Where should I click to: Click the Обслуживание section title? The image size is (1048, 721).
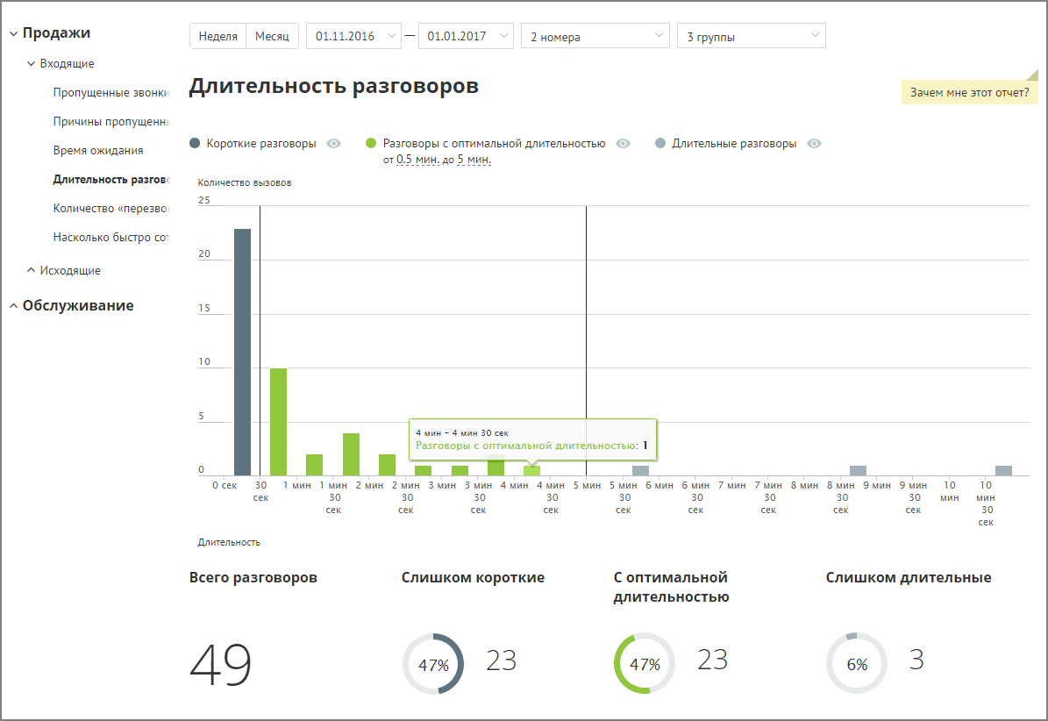[x=78, y=305]
